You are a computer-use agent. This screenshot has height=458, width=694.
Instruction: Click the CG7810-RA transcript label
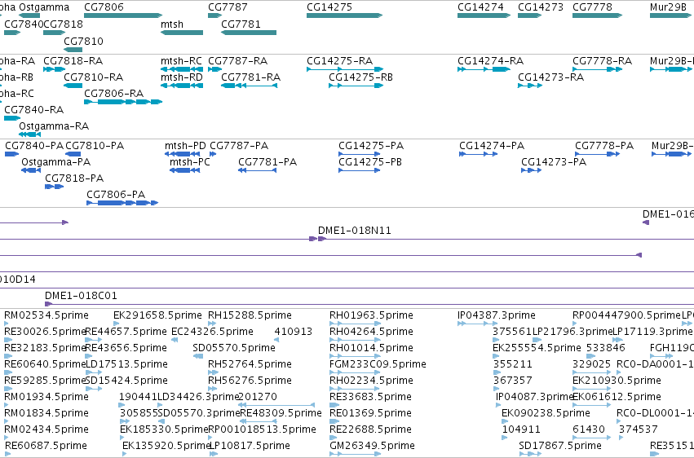pyautogui.click(x=94, y=77)
